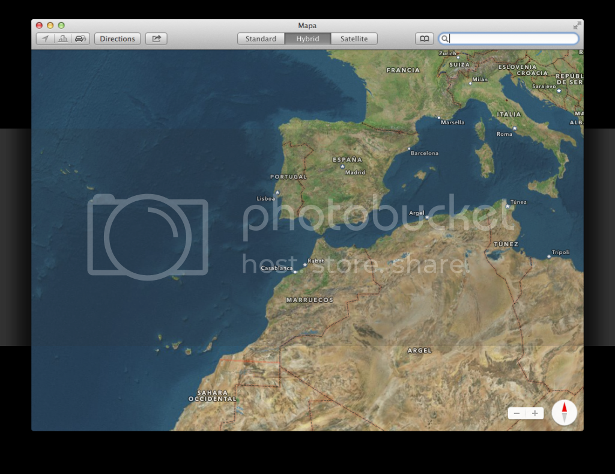615x474 pixels.
Task: Click the green zoom window button
Action: click(61, 25)
